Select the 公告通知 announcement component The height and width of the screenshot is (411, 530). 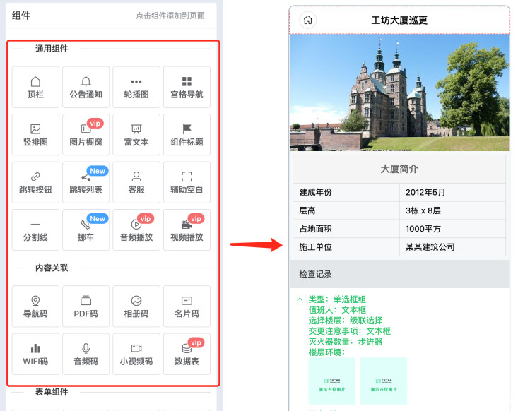(86, 87)
